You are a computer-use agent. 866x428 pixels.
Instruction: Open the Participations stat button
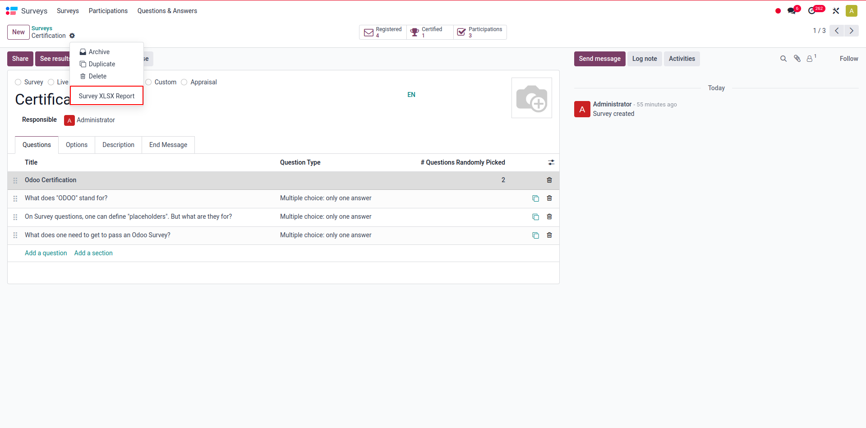(x=480, y=32)
